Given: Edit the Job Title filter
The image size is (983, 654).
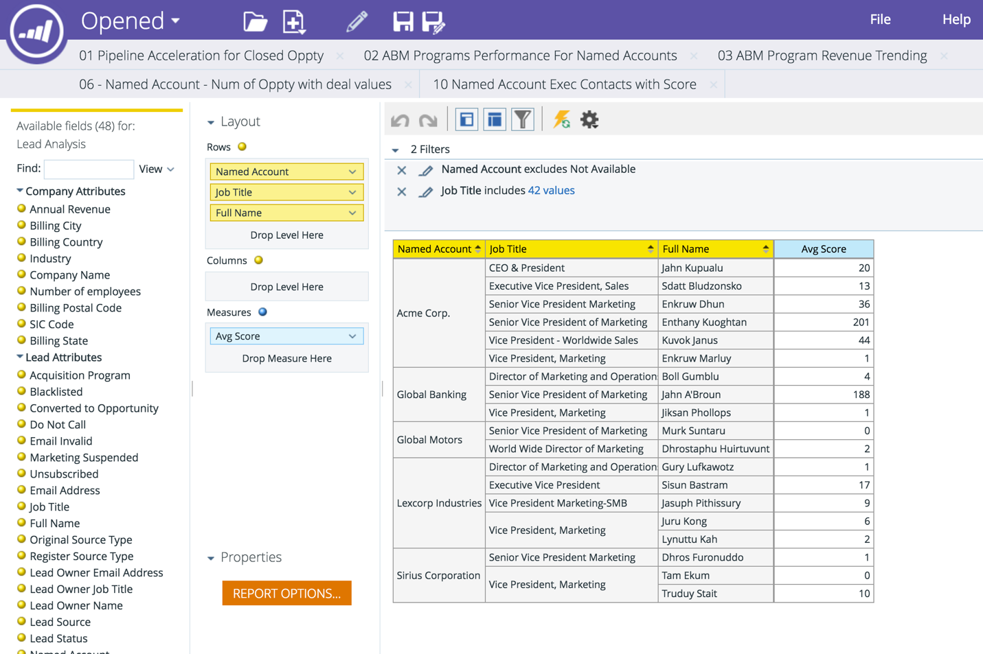Looking at the screenshot, I should click(426, 192).
